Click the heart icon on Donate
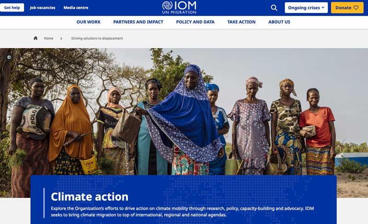Screen dimensions: 368x224 (356, 8)
